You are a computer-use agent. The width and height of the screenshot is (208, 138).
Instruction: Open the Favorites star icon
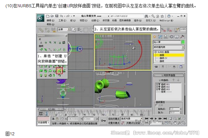[x=162, y=16]
